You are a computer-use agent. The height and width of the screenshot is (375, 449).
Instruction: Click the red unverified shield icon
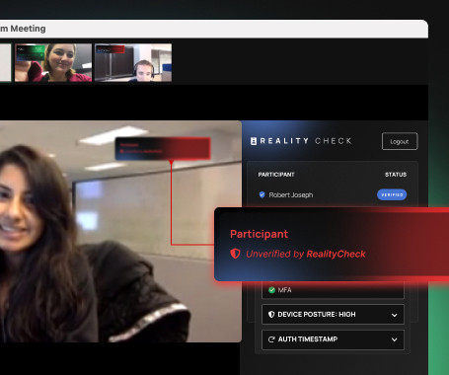(235, 254)
